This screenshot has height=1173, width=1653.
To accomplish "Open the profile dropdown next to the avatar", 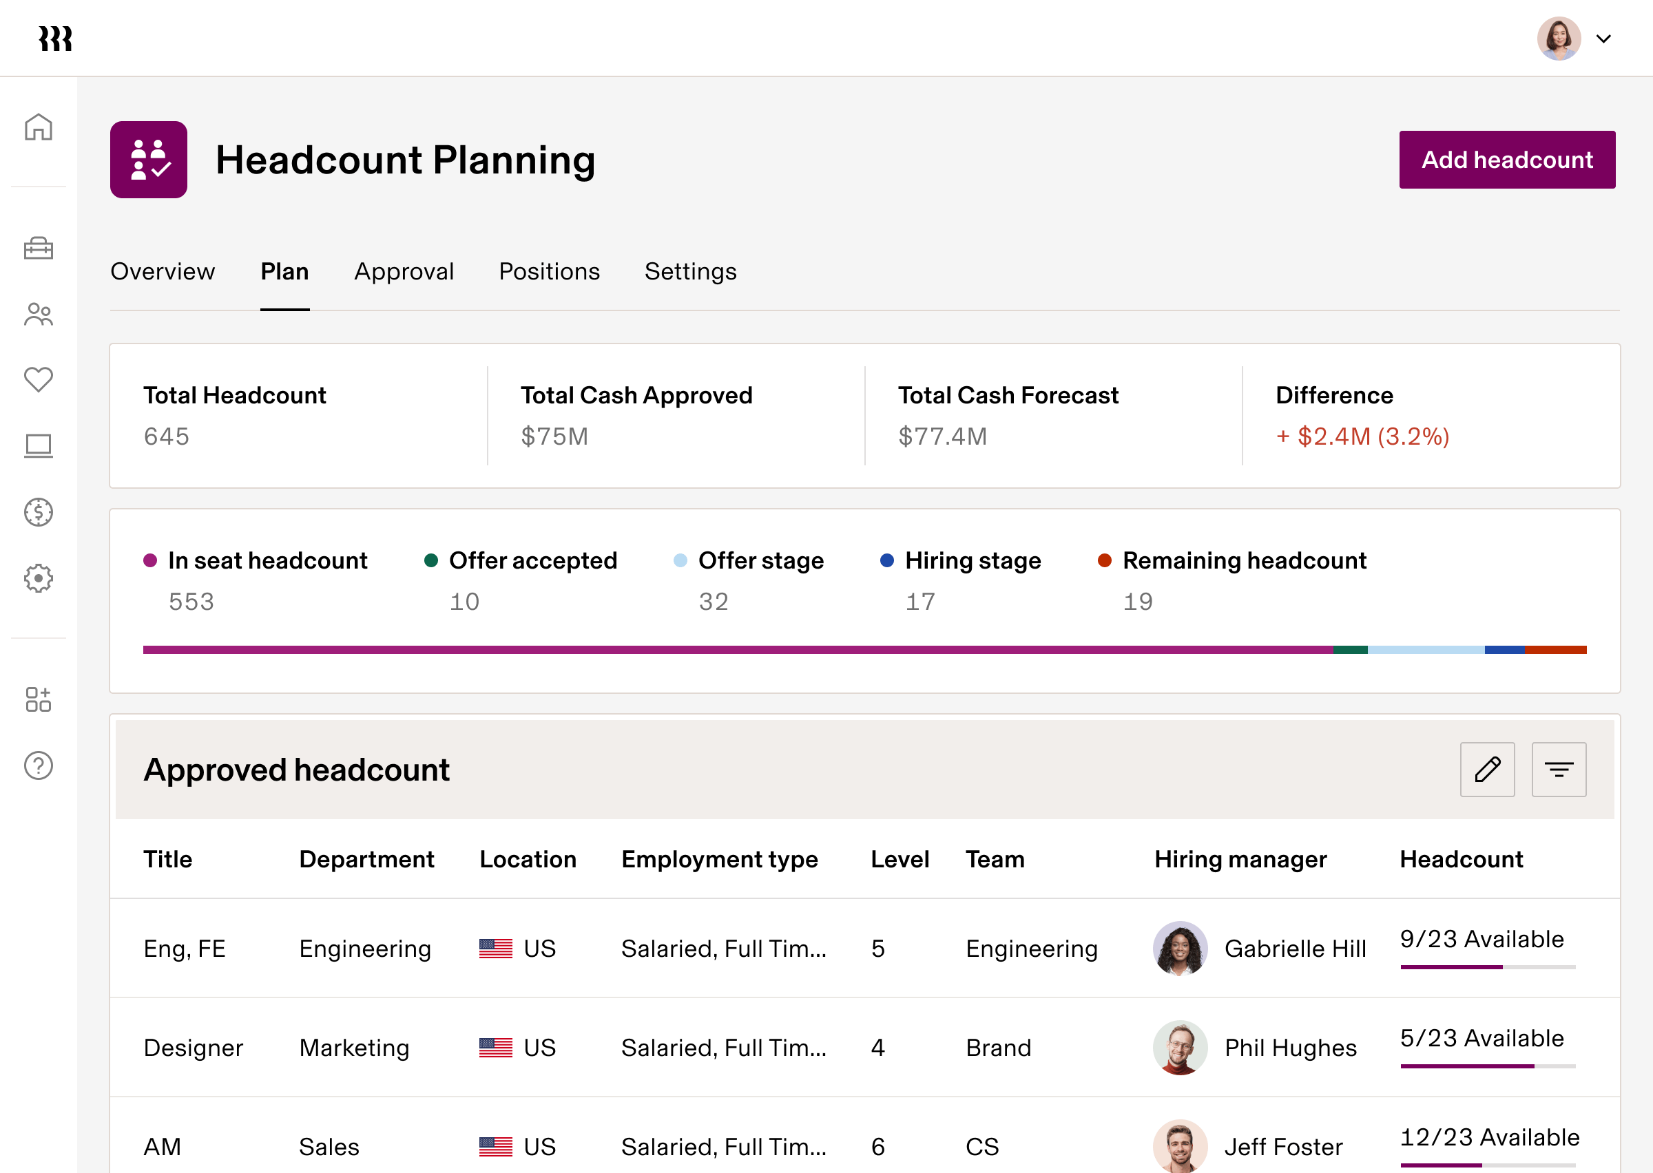I will coord(1605,39).
